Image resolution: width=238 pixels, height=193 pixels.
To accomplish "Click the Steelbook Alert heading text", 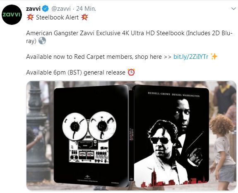I will (x=58, y=17).
